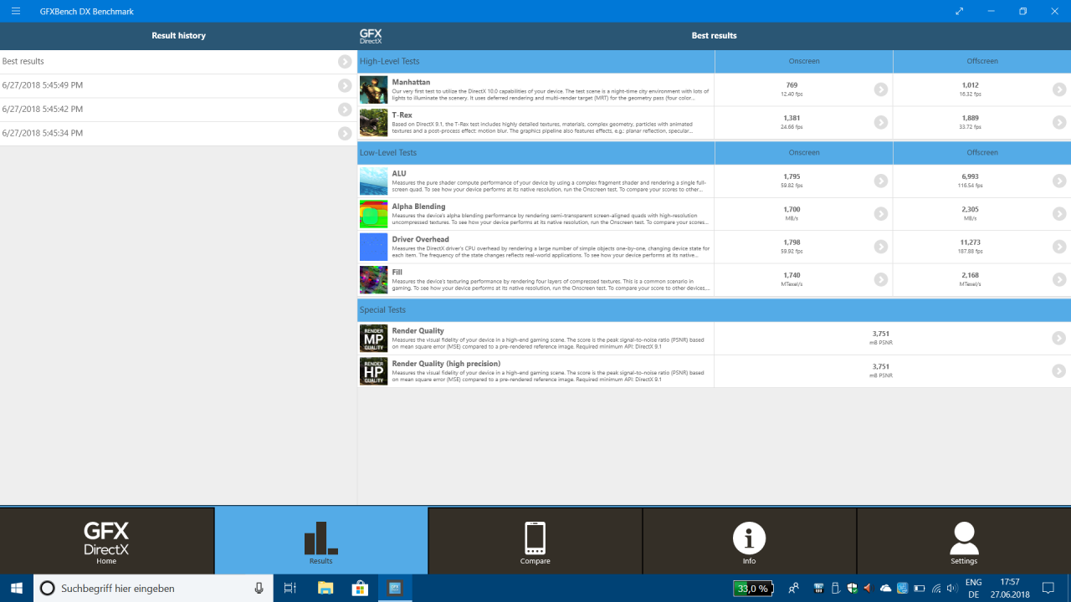Select the 6/27/2018 5:45:34 PM result
1071x602 pixels.
click(x=178, y=133)
